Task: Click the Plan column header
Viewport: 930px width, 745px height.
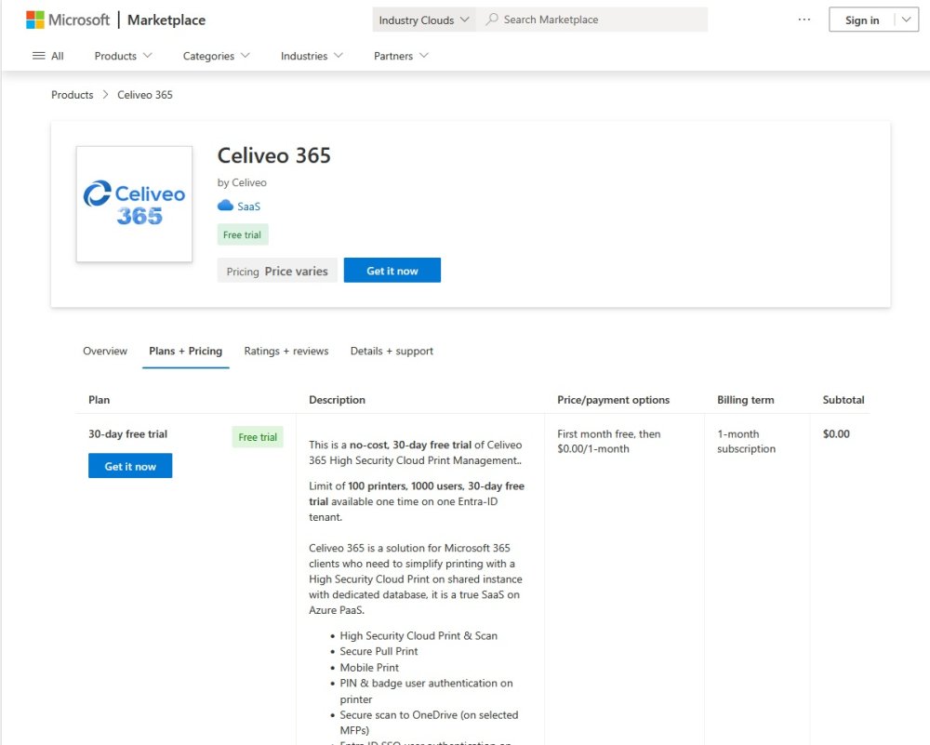Action: click(x=100, y=400)
